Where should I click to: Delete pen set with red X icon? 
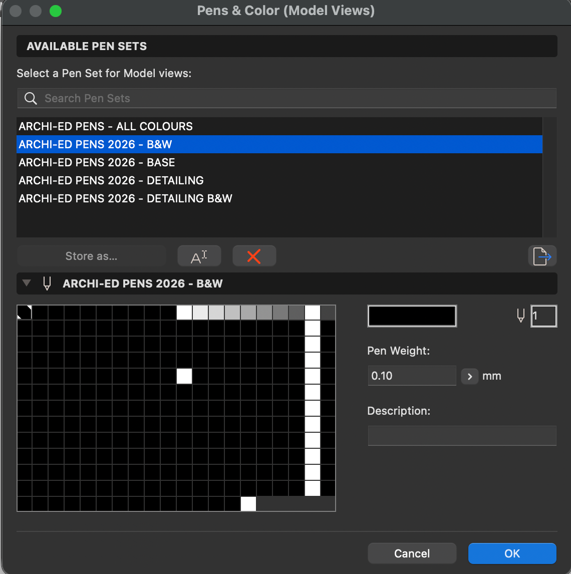pyautogui.click(x=254, y=256)
